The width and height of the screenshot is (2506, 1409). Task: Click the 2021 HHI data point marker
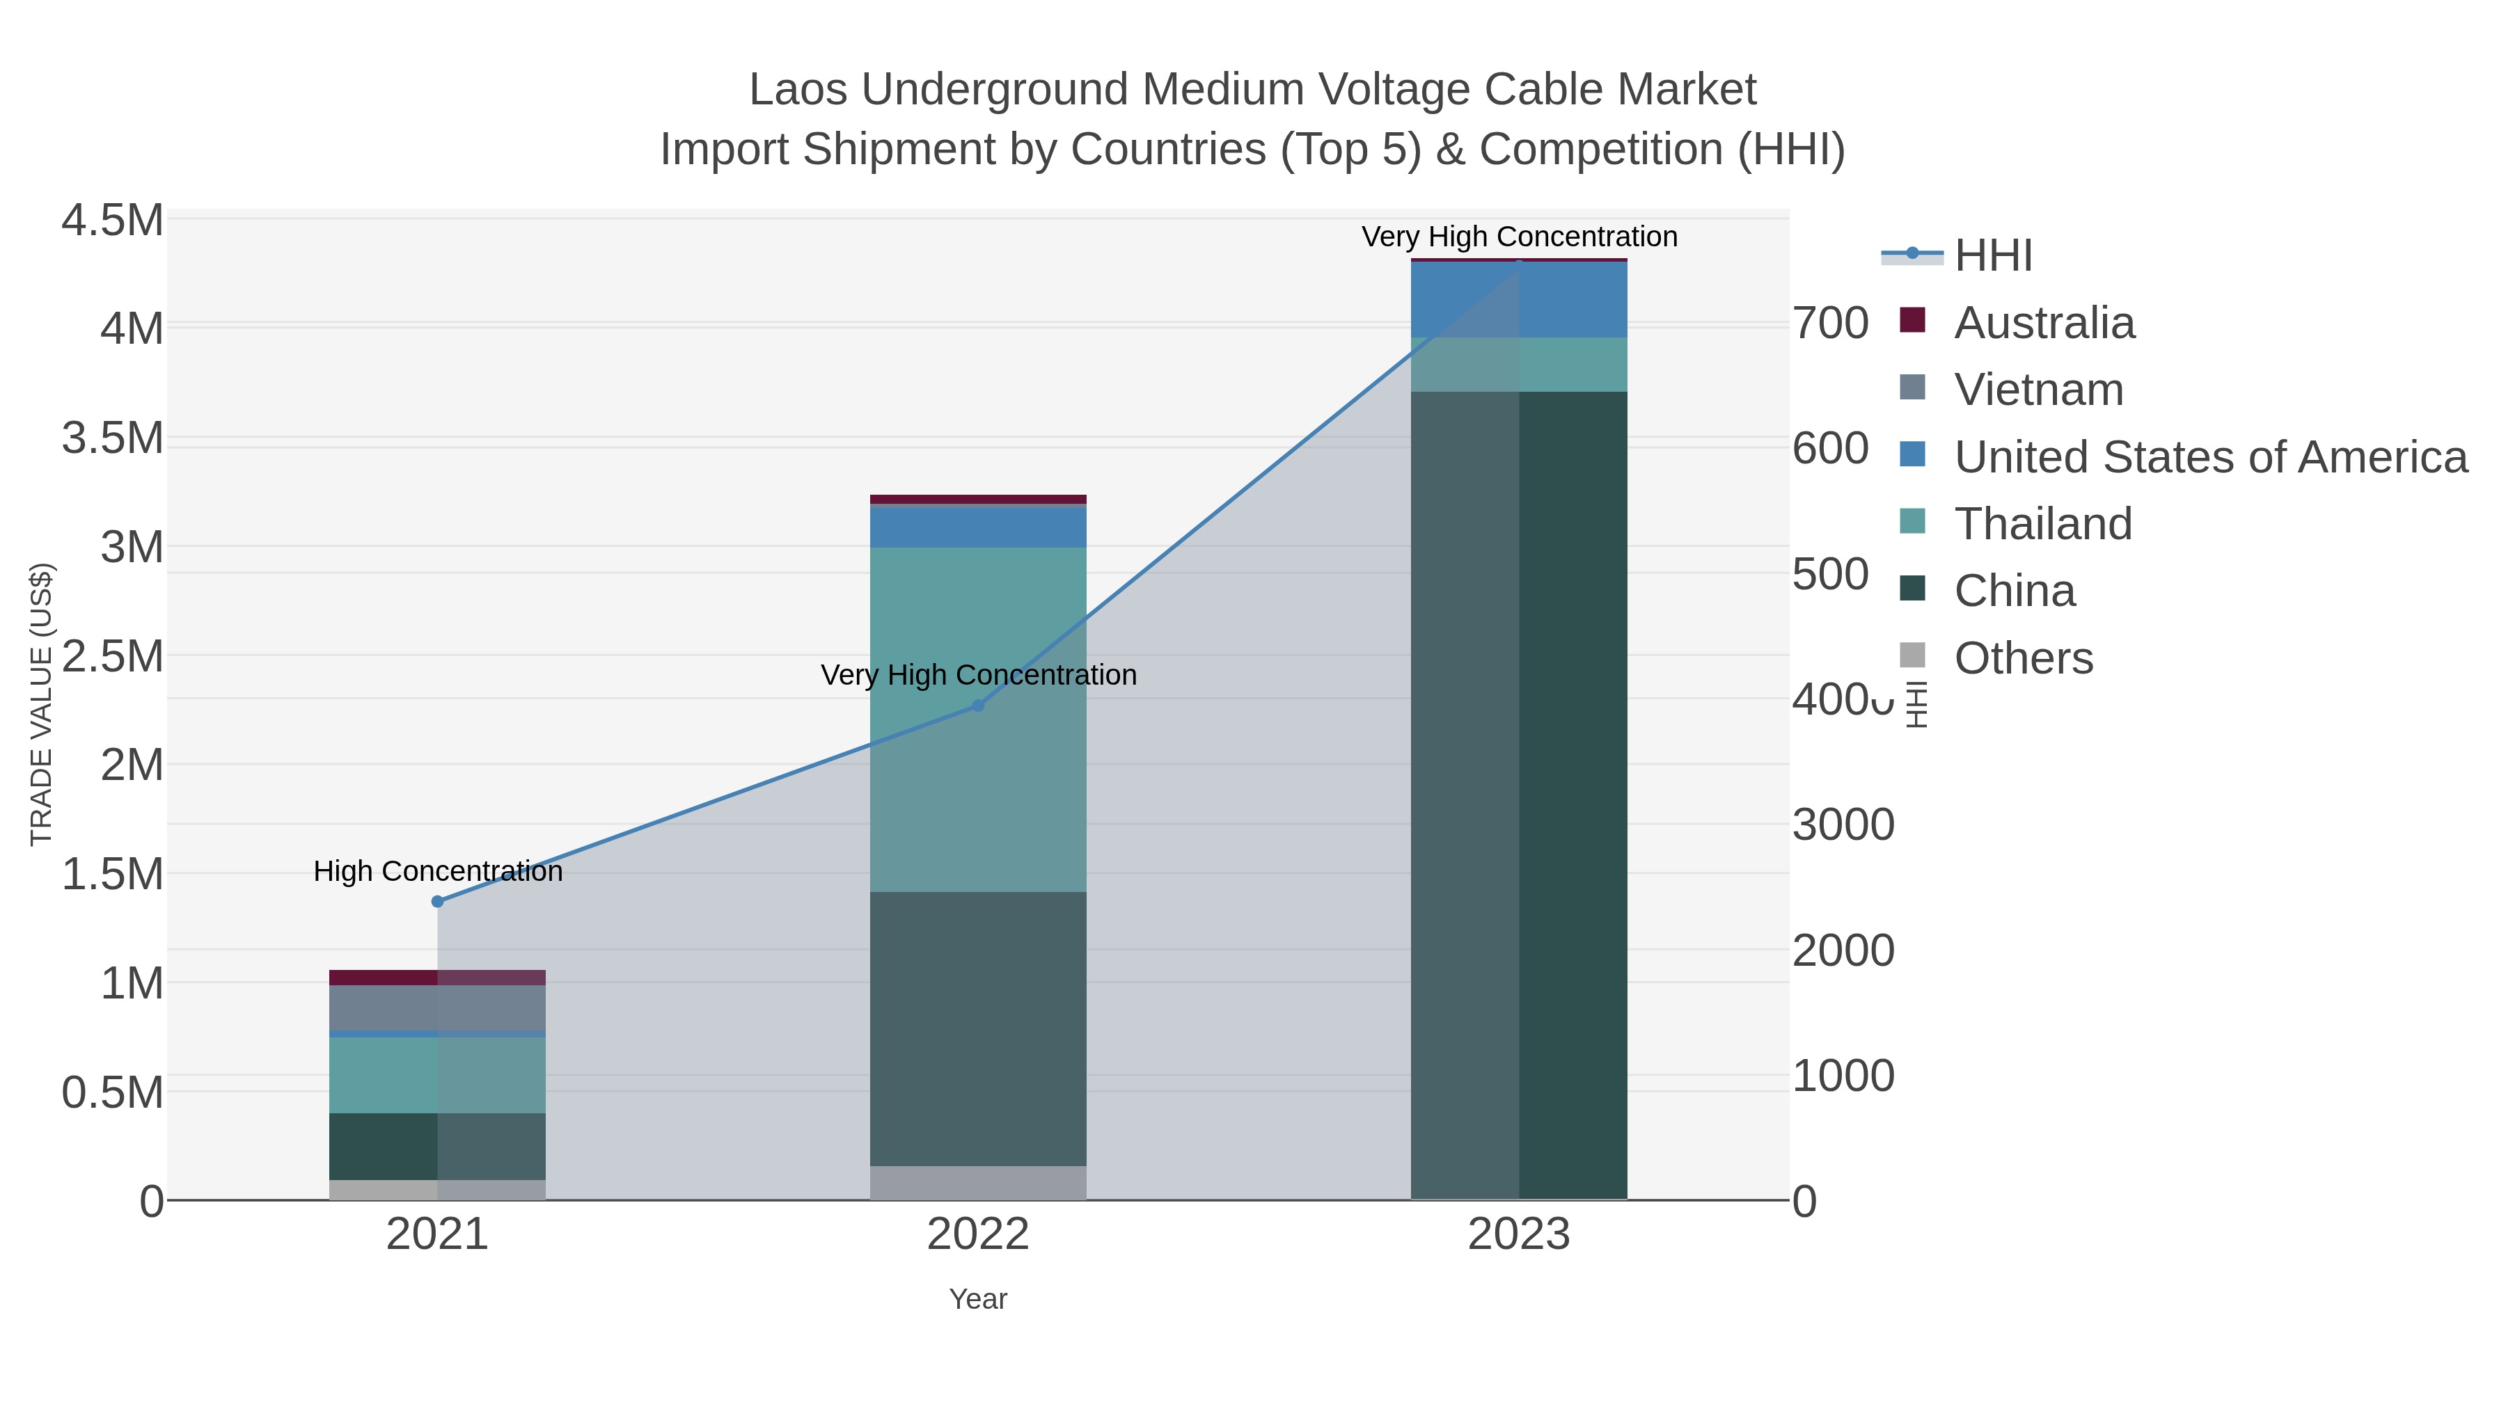tap(438, 901)
